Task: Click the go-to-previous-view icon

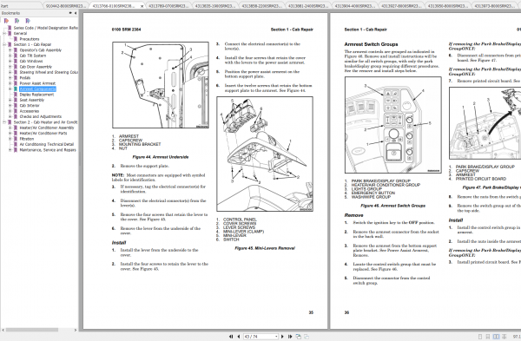Action: [298, 337]
